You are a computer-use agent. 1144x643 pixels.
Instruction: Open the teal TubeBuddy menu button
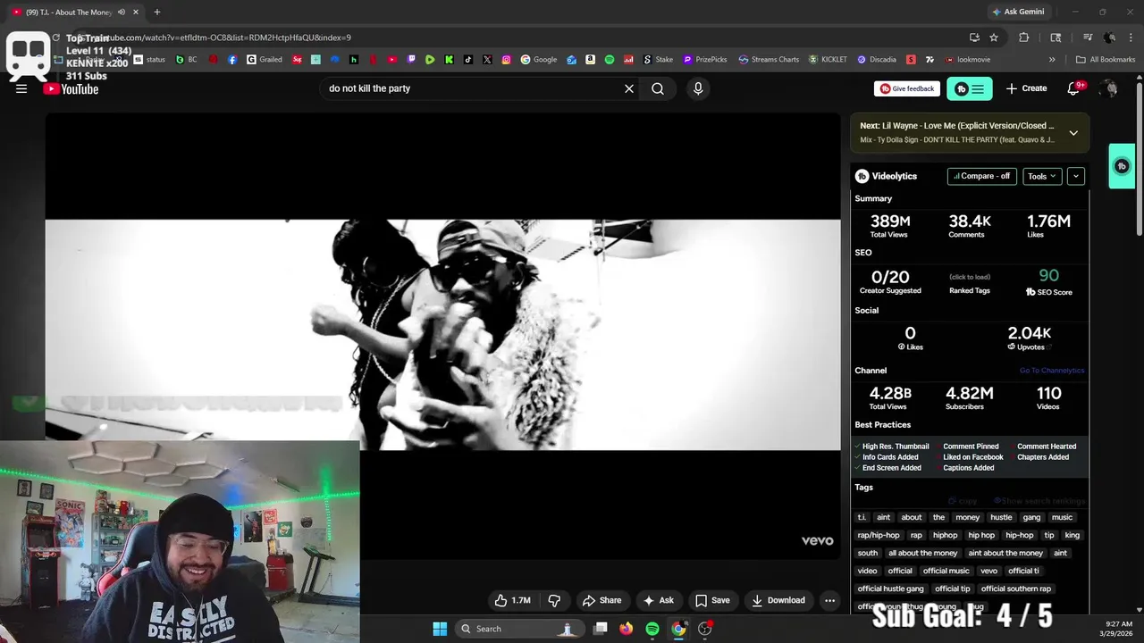click(x=970, y=88)
